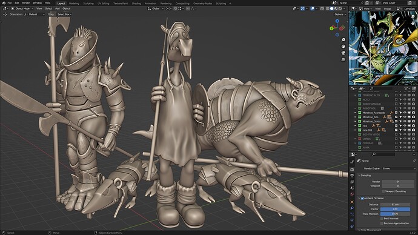The height and width of the screenshot is (235, 418).
Task: Hide the rata collection with eye icon
Action: pyautogui.click(x=405, y=126)
